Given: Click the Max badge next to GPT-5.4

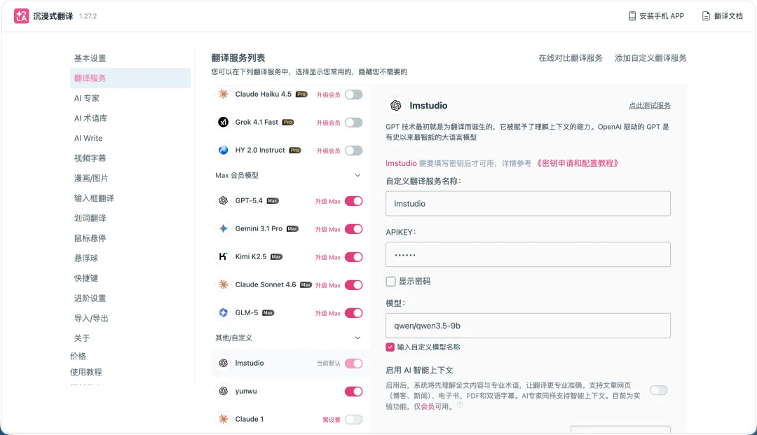Looking at the screenshot, I should tap(273, 201).
